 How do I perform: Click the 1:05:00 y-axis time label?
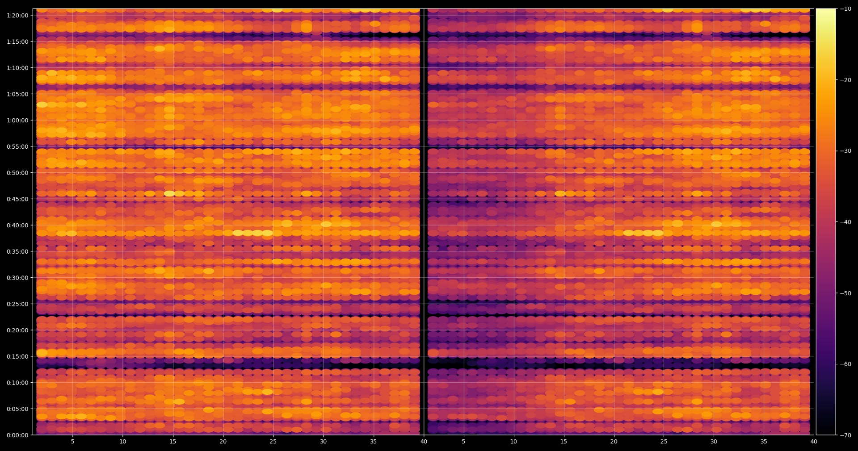(17, 94)
